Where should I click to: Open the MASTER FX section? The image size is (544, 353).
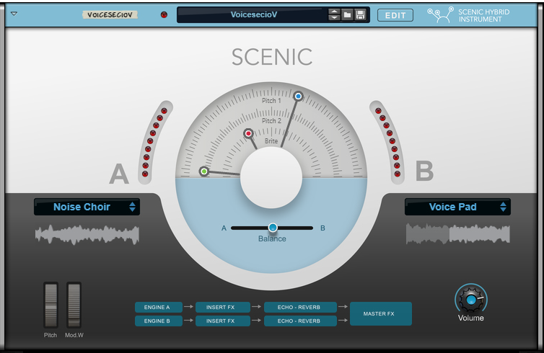pos(381,313)
